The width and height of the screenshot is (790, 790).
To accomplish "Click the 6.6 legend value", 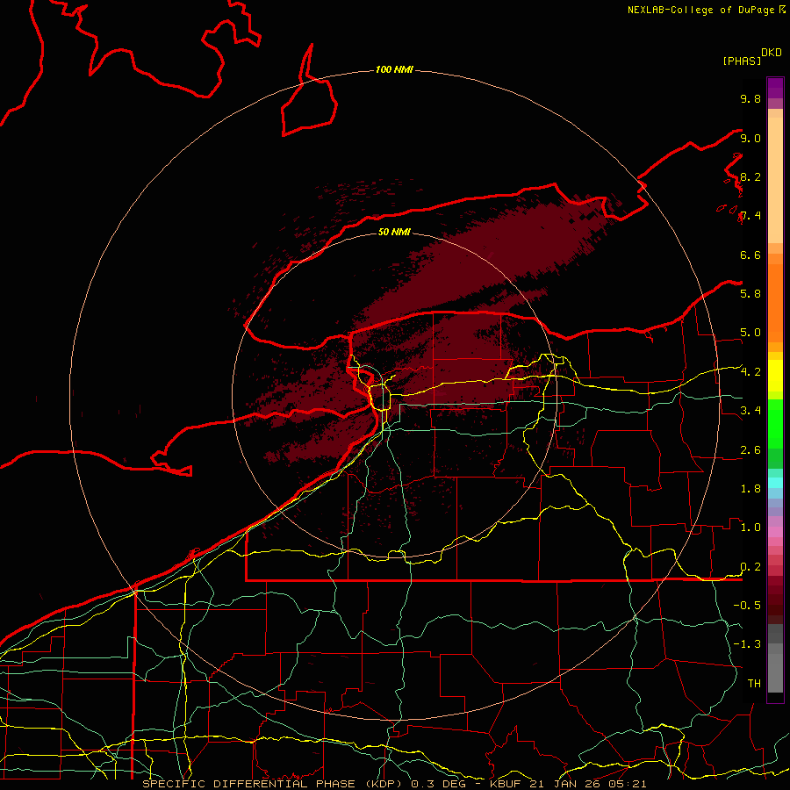I will tap(750, 255).
